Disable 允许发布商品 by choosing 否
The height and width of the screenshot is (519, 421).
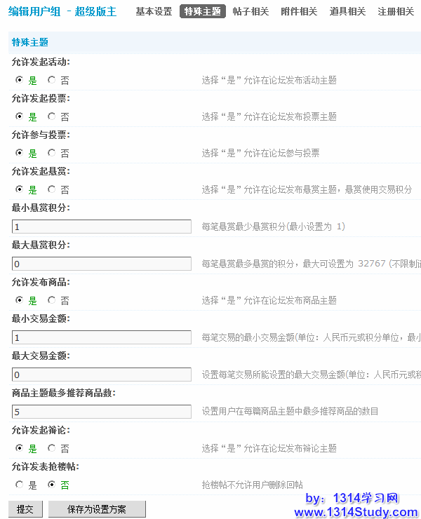(52, 300)
